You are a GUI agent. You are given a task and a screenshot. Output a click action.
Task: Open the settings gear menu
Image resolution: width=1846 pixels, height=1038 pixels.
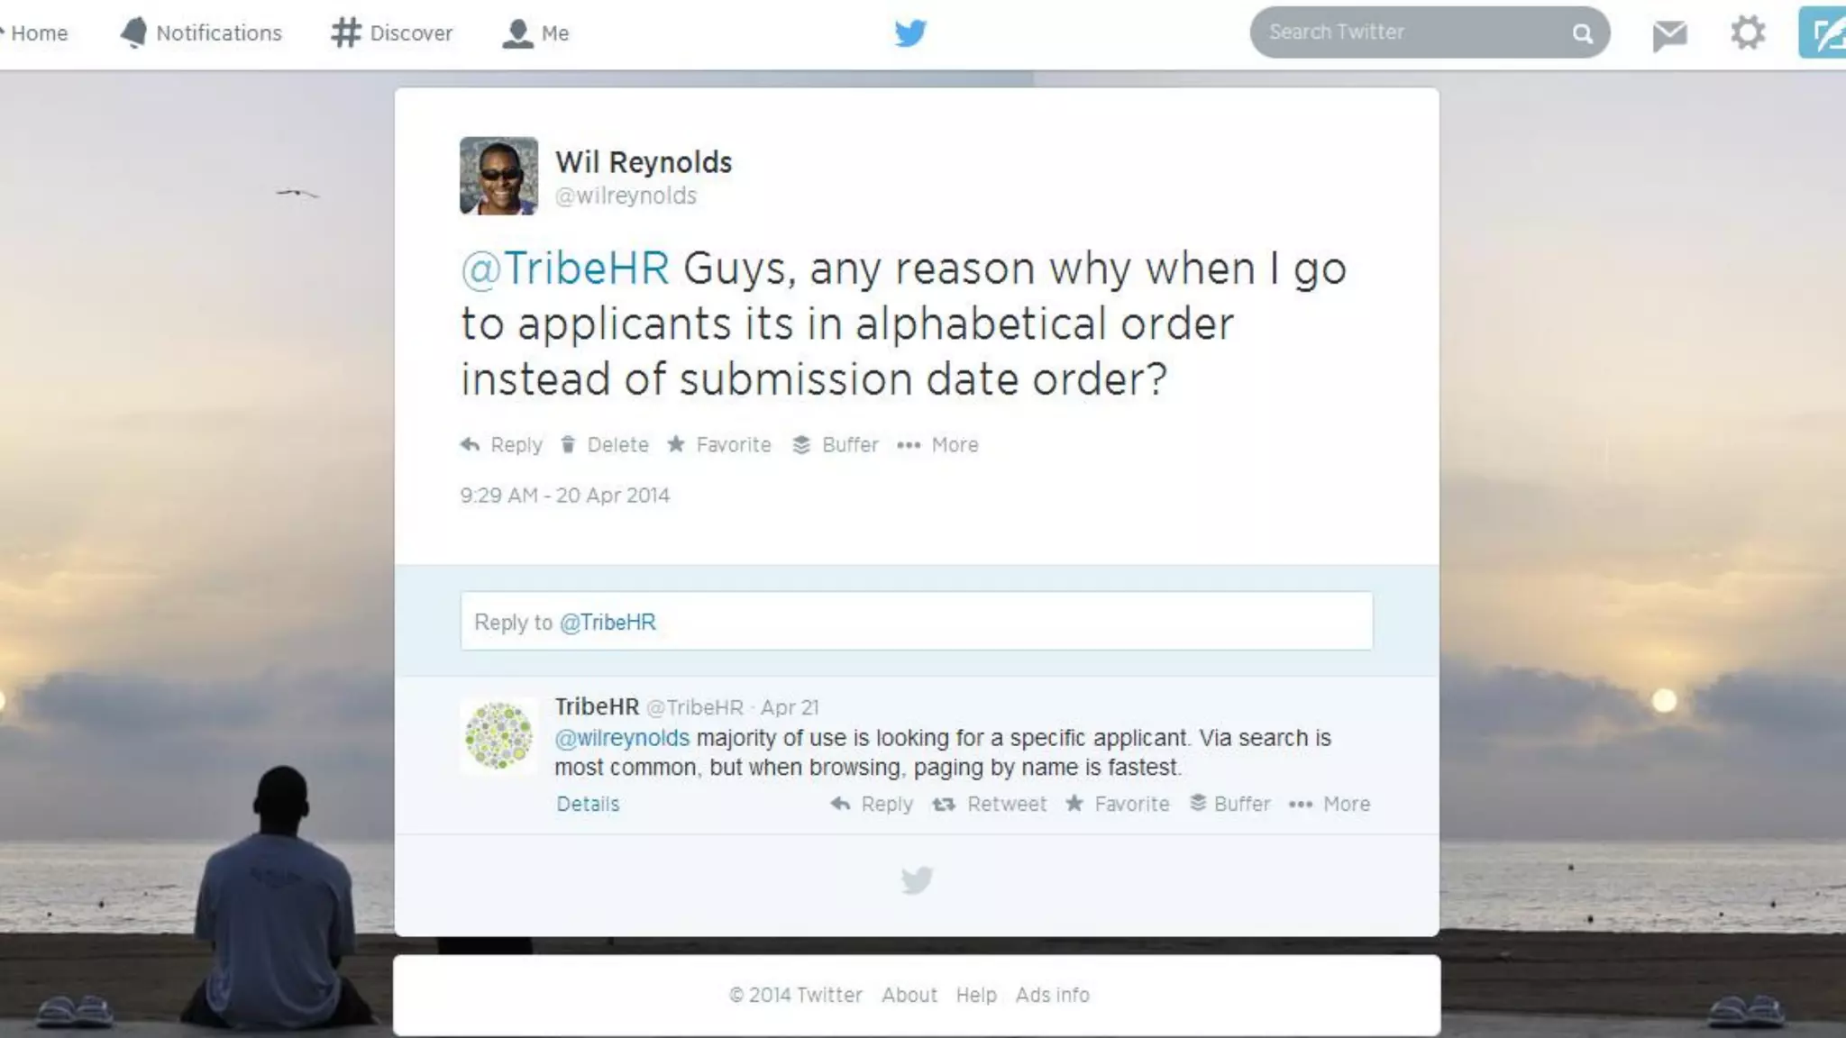coord(1748,33)
